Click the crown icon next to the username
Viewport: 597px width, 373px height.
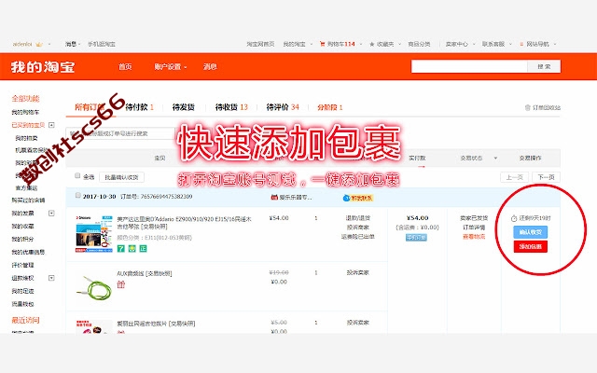(39, 44)
